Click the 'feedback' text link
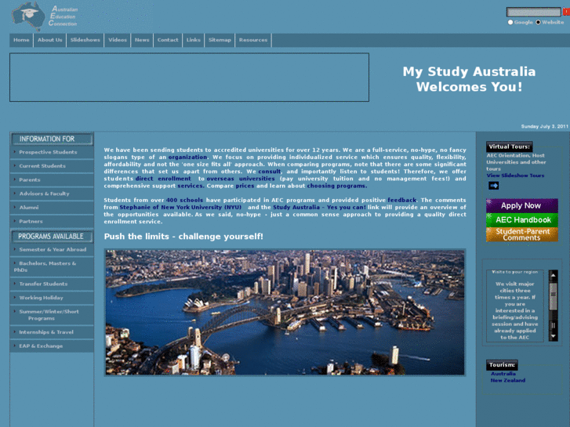The image size is (570, 427). tap(401, 201)
